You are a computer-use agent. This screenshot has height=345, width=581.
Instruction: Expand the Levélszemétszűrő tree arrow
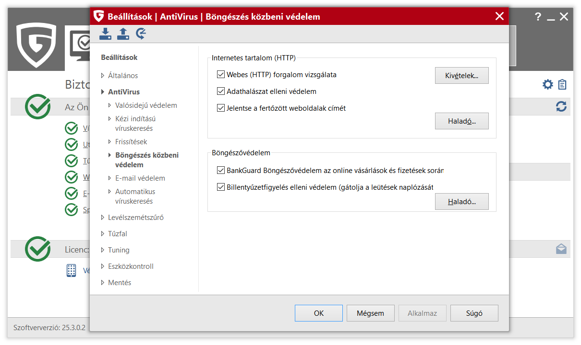[103, 218]
